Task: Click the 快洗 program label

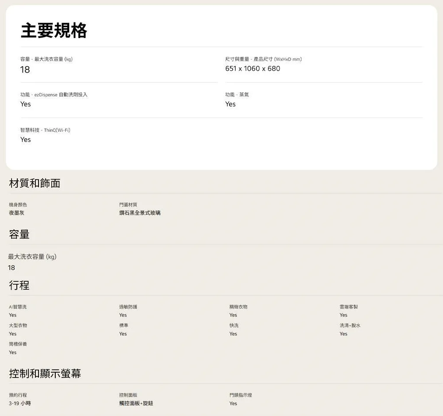Action: 234,325
